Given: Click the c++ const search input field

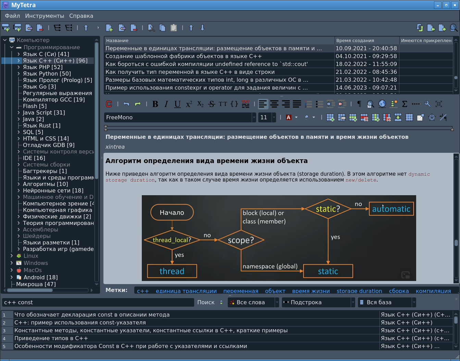Looking at the screenshot, I should [x=98, y=302].
